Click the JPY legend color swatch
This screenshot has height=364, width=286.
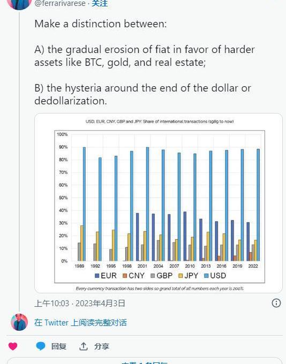[180, 276]
